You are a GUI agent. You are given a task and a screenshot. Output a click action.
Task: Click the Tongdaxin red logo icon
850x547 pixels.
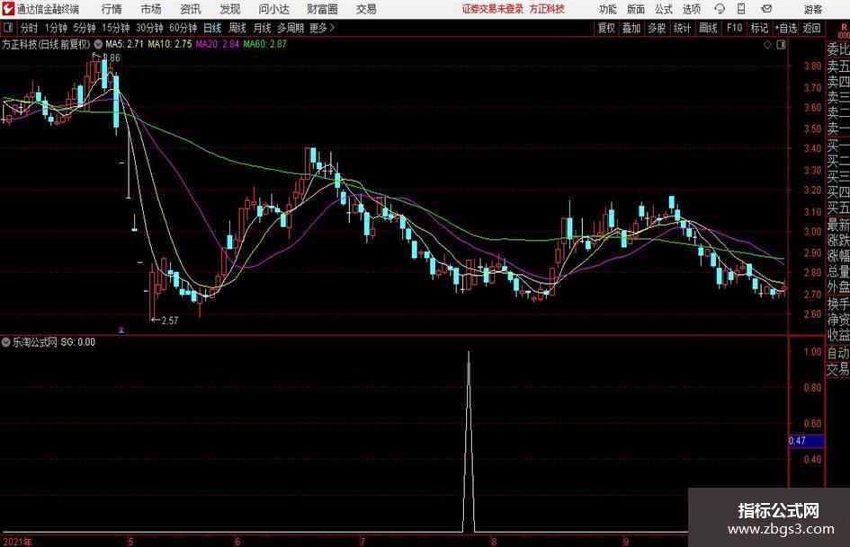pos(8,9)
